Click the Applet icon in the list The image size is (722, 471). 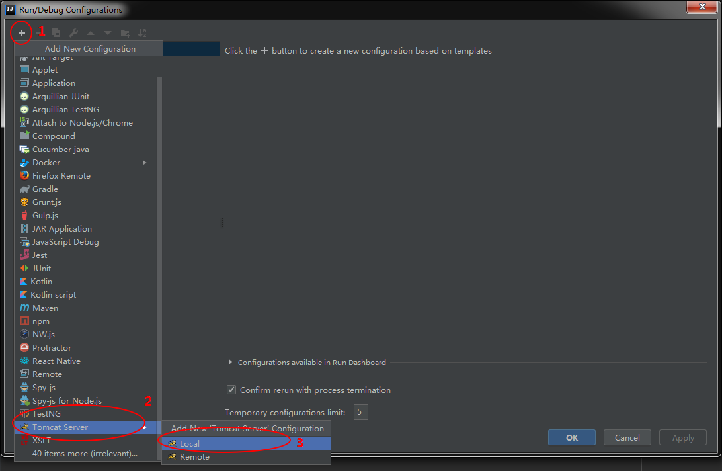pyautogui.click(x=24, y=69)
